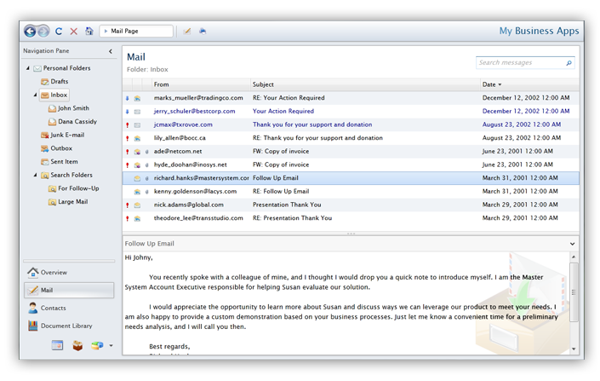Select the Inbox folder

[54, 95]
